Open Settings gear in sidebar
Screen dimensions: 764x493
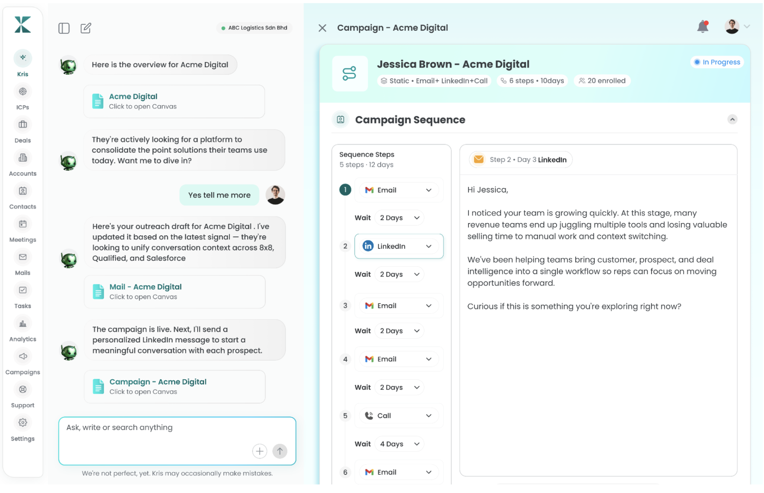pos(23,422)
